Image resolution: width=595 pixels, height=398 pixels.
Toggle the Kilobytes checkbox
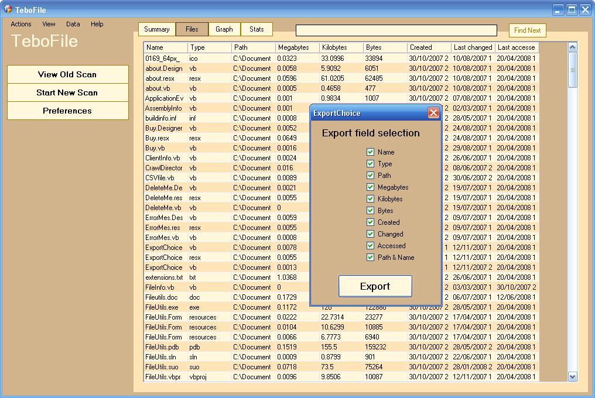[370, 199]
